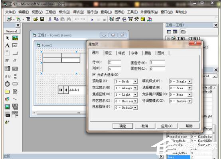
Task: Open the 调试 menu
Action: pos(79,12)
